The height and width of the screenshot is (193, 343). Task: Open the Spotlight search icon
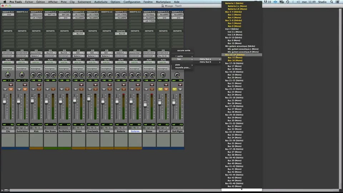[x=332, y=2]
